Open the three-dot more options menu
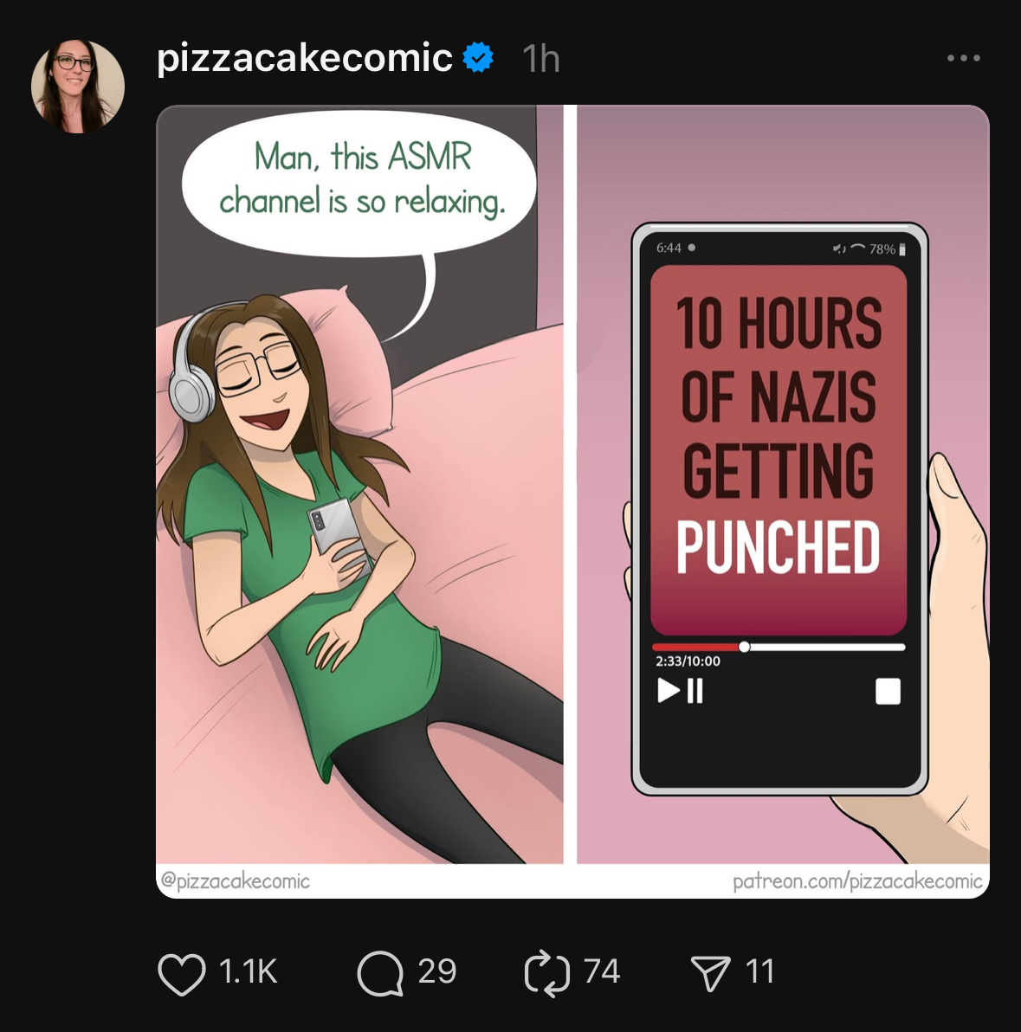This screenshot has height=1032, width=1021. [964, 58]
